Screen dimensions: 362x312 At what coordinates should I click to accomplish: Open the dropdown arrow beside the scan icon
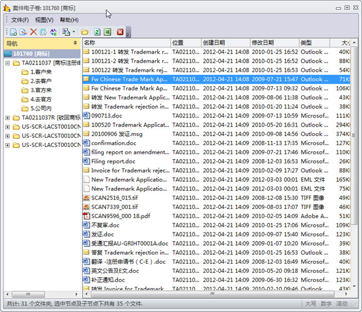(x=74, y=31)
